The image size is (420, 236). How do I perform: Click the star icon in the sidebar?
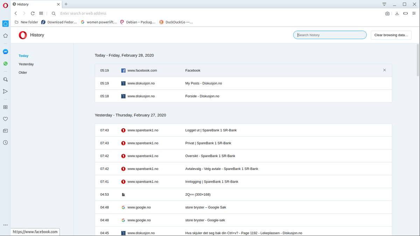(x=5, y=36)
